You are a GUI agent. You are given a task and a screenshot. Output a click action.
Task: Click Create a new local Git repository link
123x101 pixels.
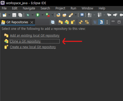click(x=33, y=47)
